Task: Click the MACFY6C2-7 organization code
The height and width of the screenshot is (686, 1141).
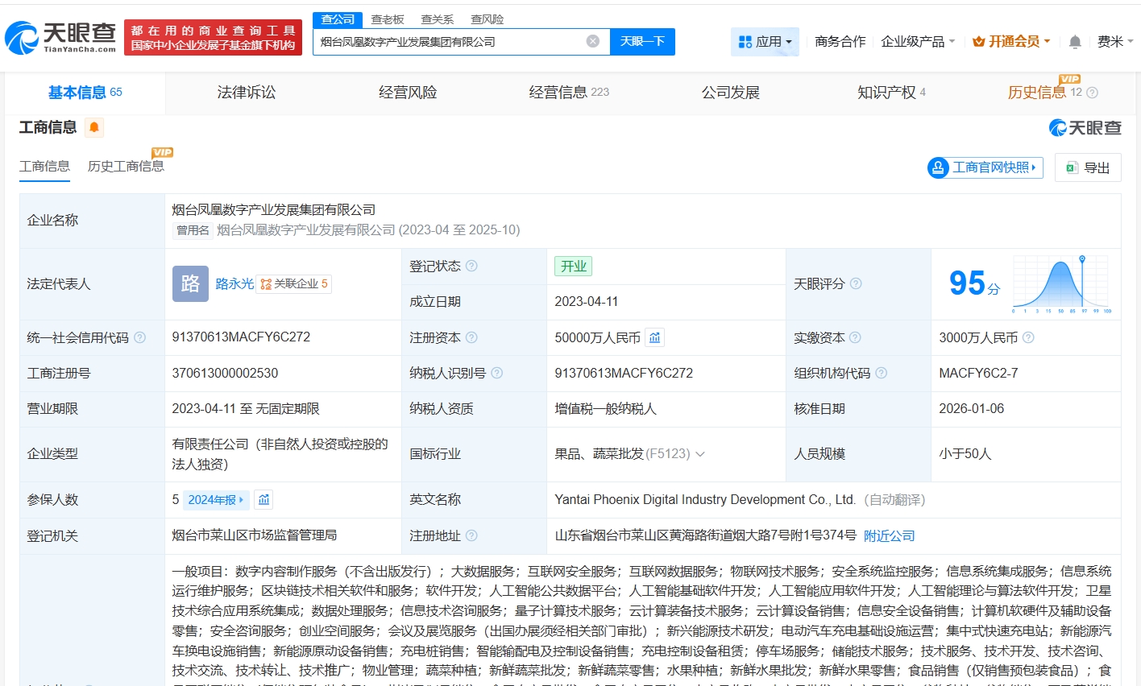Action: (x=978, y=373)
